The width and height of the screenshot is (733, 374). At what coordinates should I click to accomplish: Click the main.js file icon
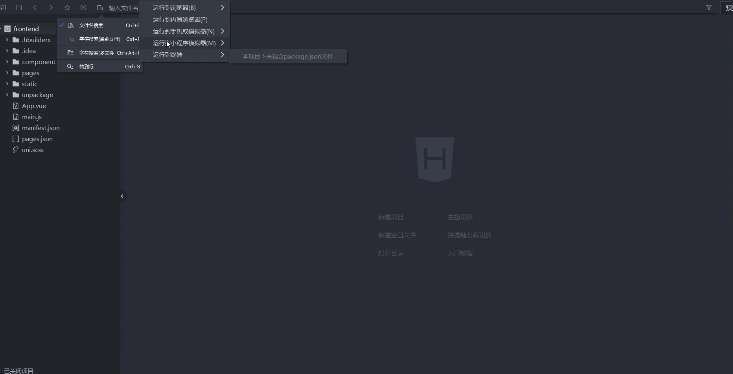click(16, 117)
